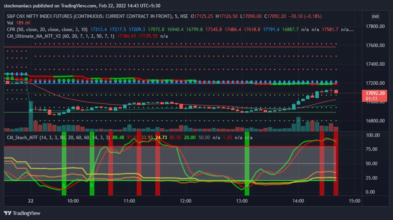Click the 0.00 stochastic axis label
393x220 pixels.
pos(370,192)
